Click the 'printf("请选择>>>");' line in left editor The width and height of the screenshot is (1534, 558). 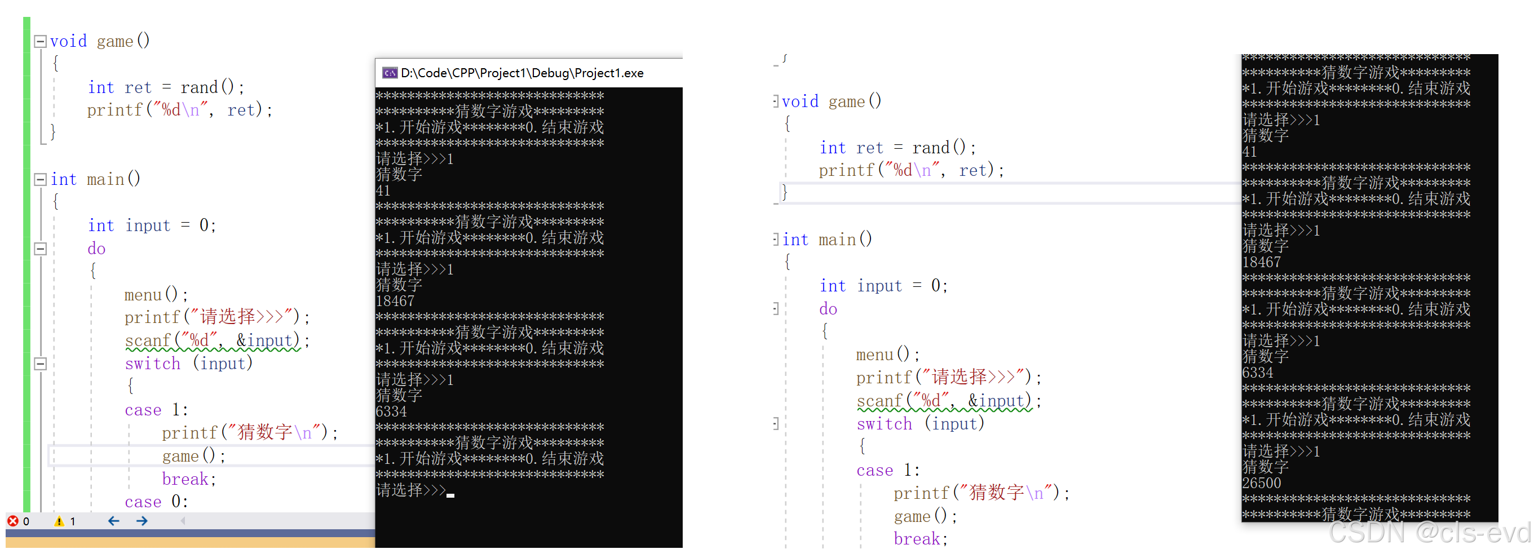218,317
